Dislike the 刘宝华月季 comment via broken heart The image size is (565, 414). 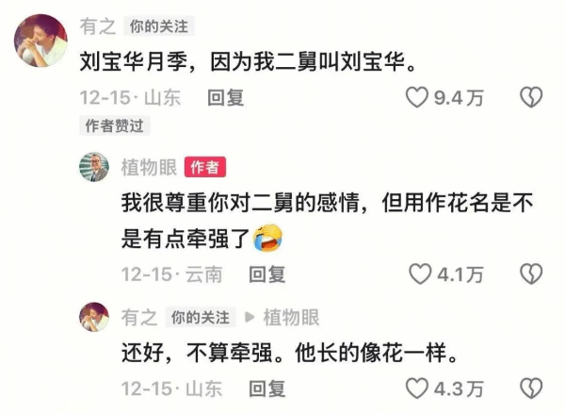click(x=531, y=97)
